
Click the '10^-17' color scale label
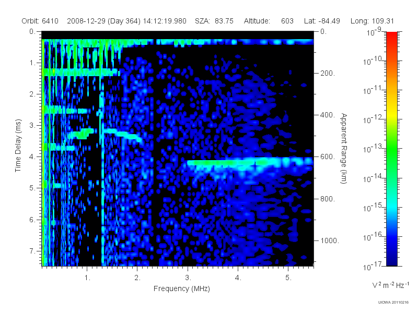373,266
